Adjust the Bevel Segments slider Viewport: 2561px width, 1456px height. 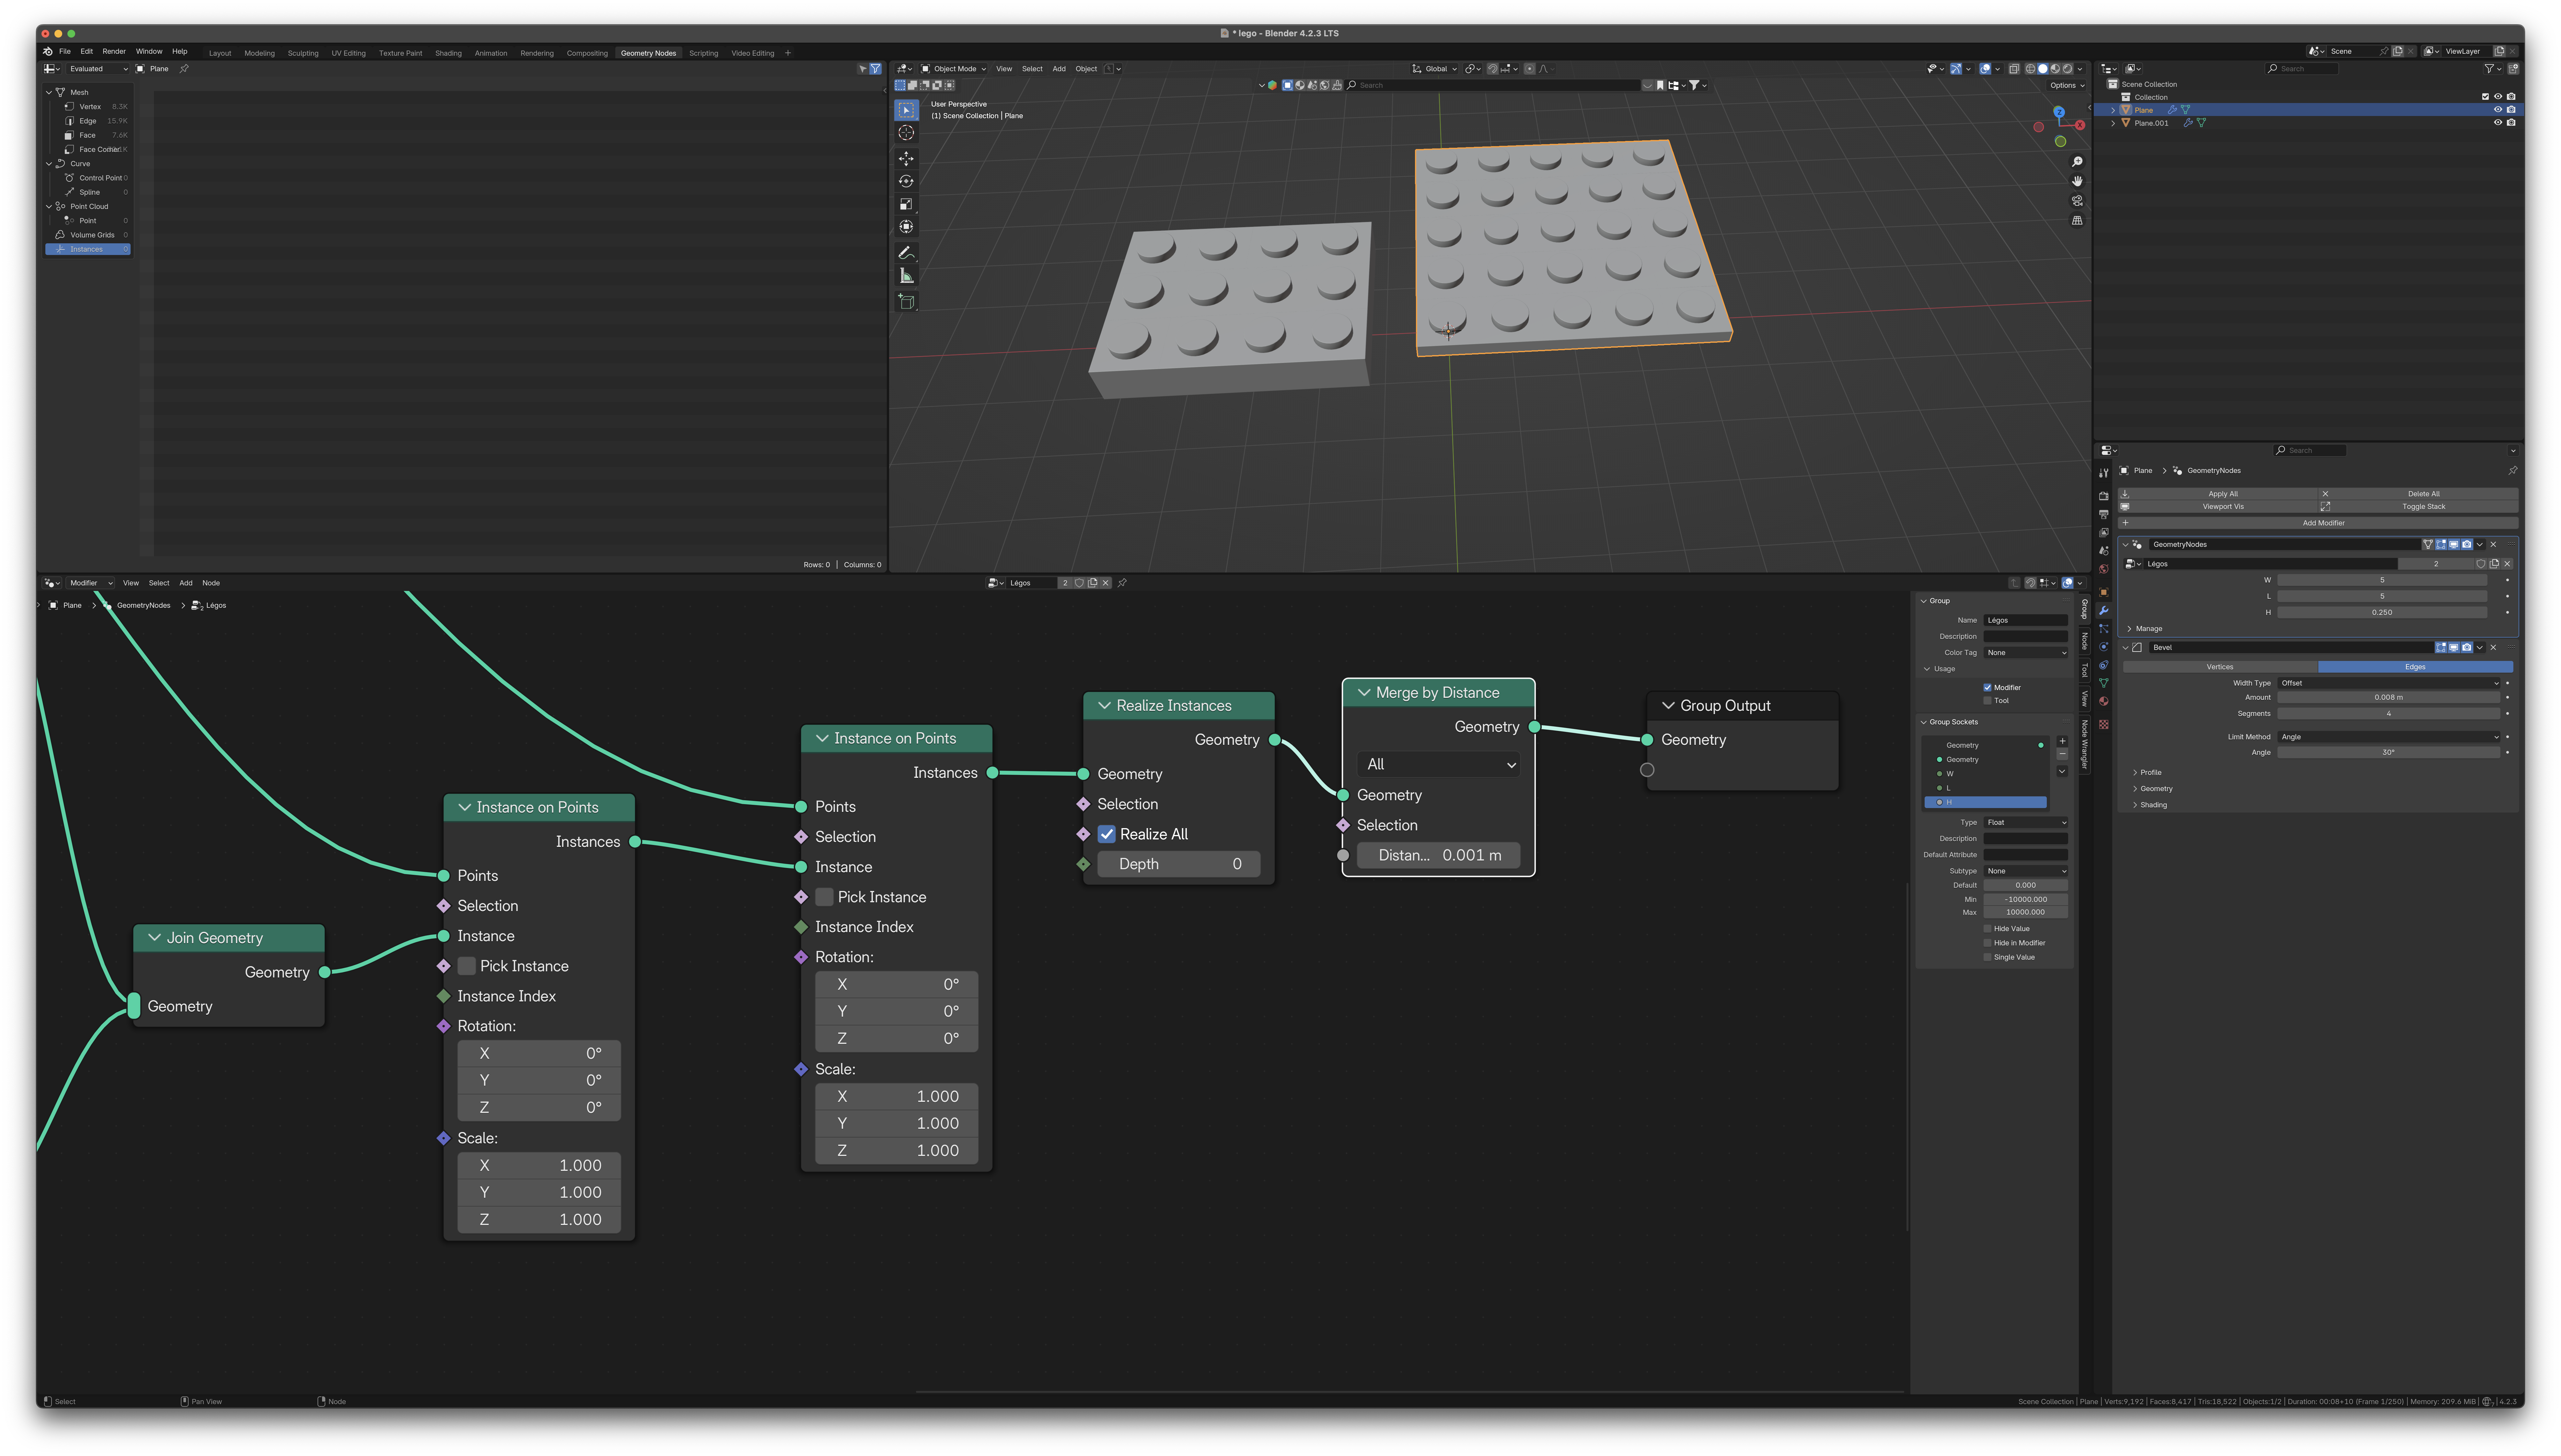2389,714
